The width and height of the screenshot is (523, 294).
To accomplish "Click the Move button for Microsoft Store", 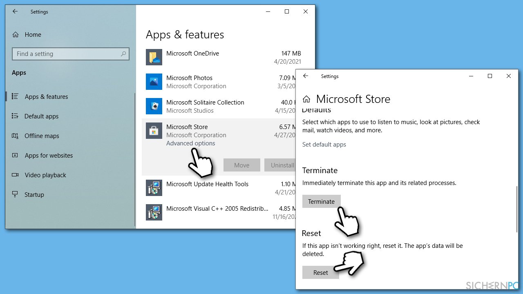I will [242, 165].
